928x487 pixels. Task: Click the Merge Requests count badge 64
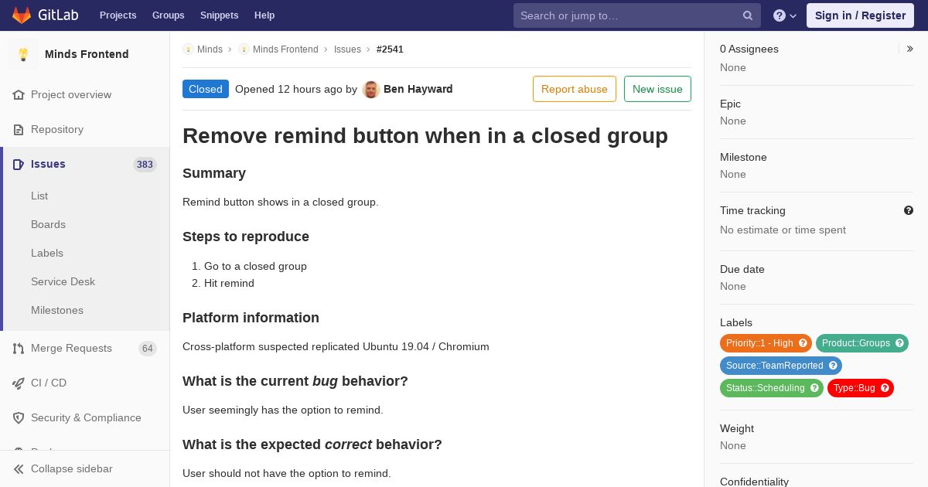coord(148,349)
